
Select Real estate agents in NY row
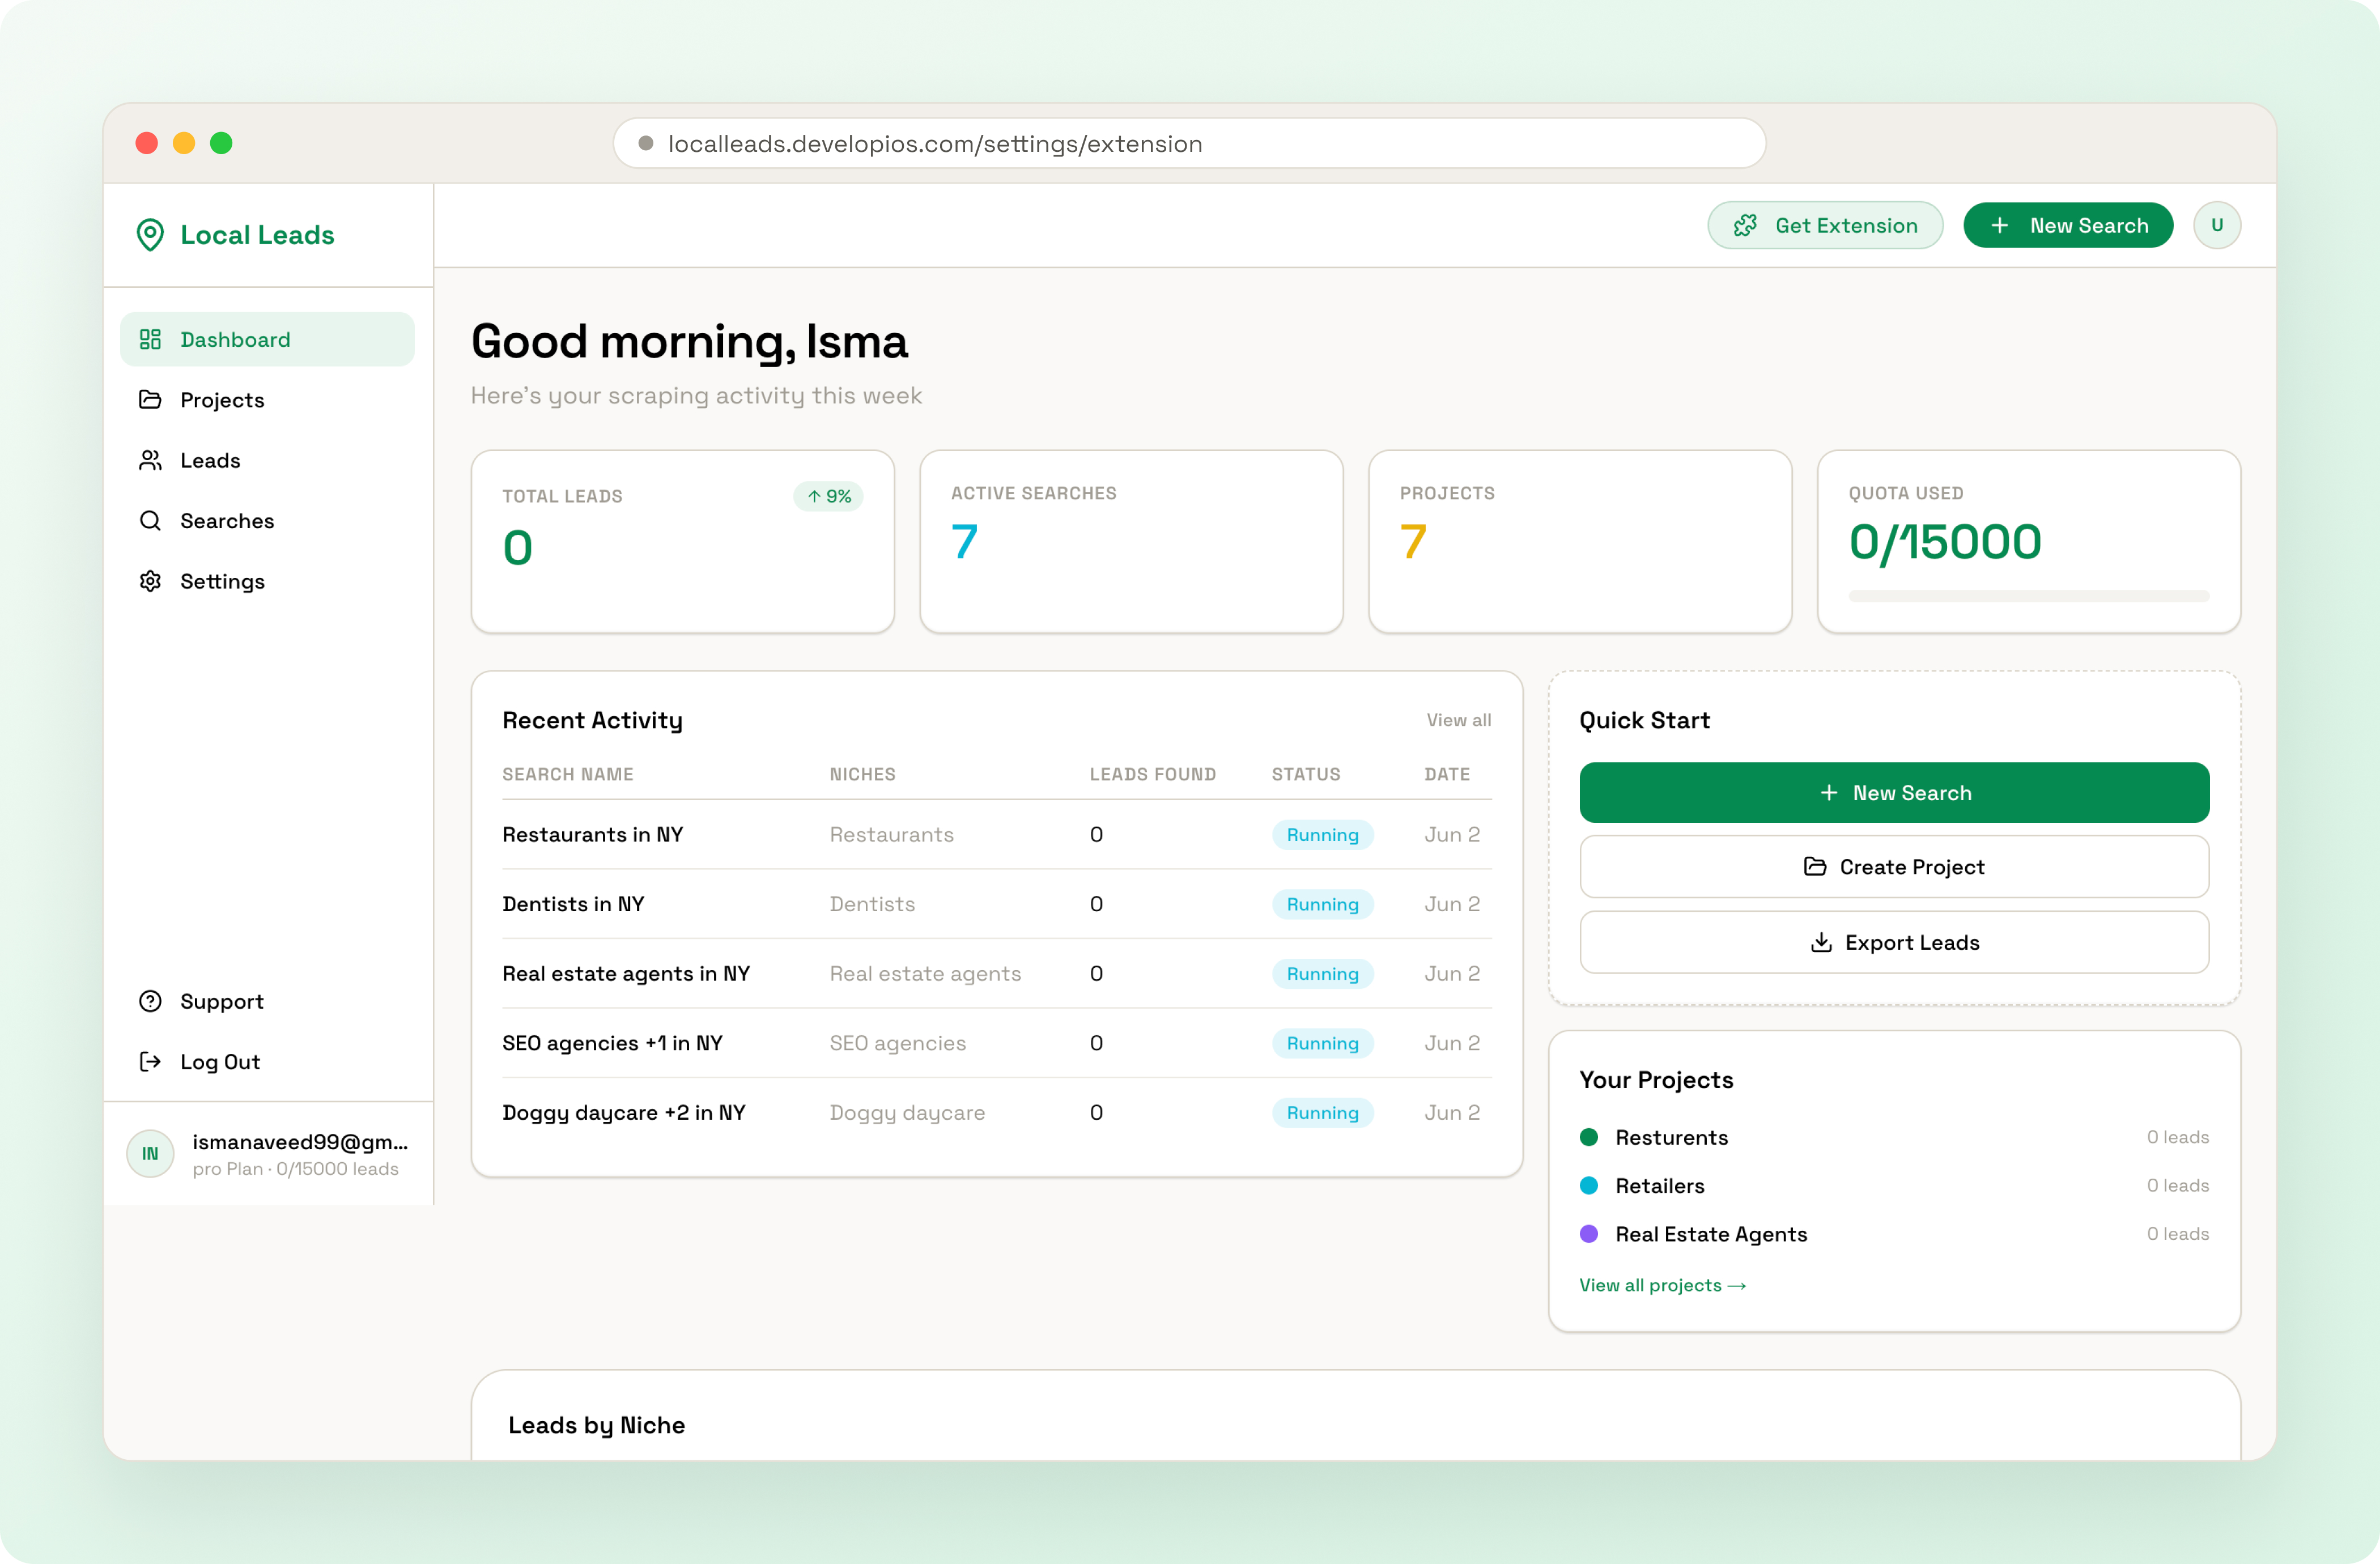[997, 974]
